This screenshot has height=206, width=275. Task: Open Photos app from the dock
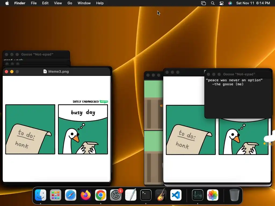point(213,195)
